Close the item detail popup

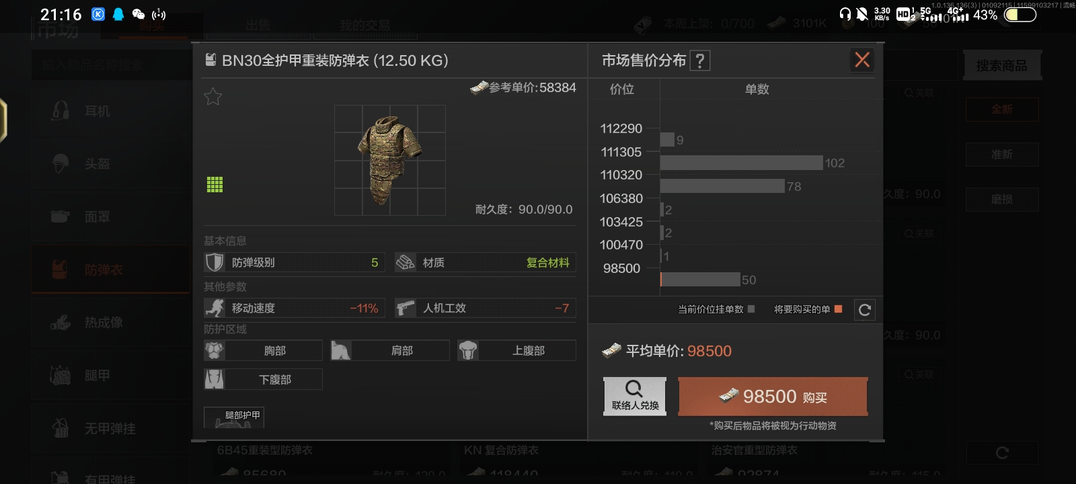tap(862, 60)
